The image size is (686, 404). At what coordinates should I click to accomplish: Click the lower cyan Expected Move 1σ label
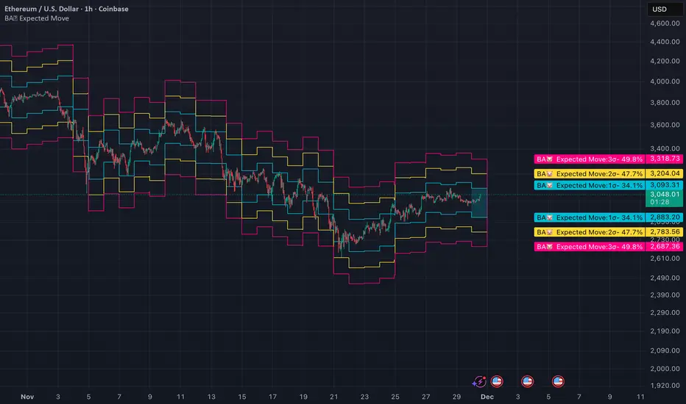tap(589, 217)
